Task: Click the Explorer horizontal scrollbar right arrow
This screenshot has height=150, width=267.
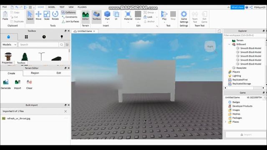Action: [263, 88]
